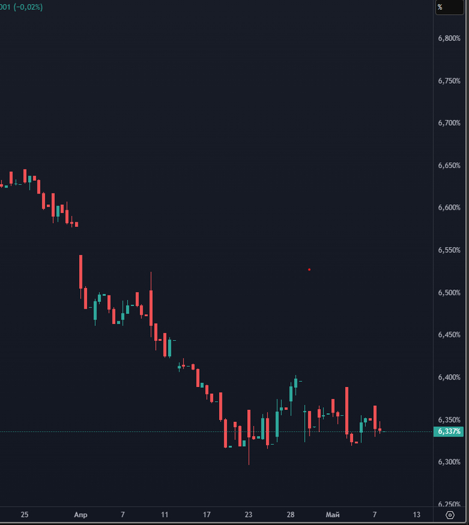Image resolution: width=469 pixels, height=525 pixels.
Task: Click date 23 on the time axis
Action: tap(249, 514)
